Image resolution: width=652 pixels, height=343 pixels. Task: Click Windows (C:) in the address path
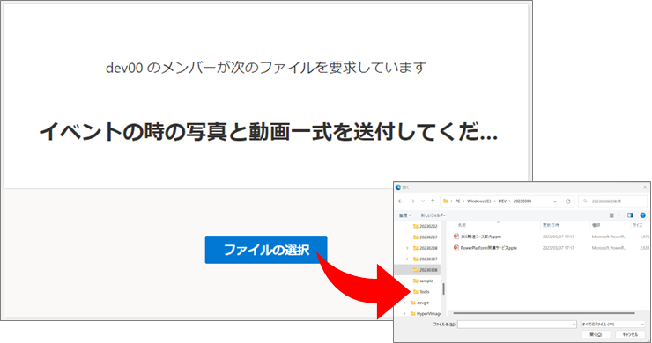click(x=479, y=201)
